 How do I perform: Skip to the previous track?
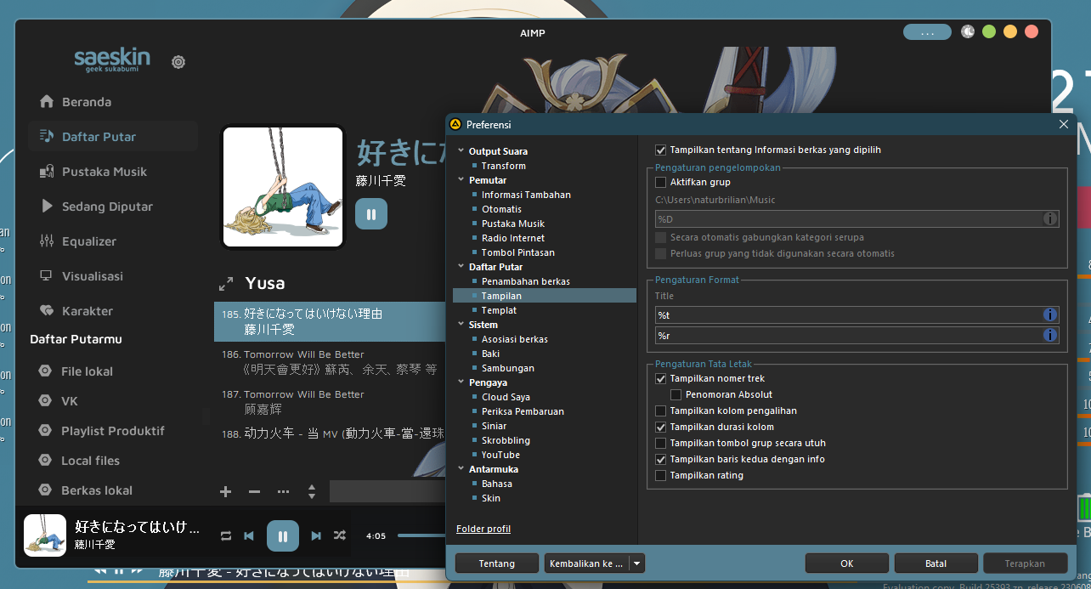[249, 535]
